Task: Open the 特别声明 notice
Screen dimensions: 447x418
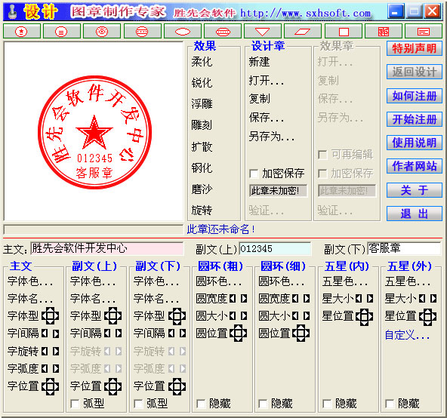Action: coord(415,48)
